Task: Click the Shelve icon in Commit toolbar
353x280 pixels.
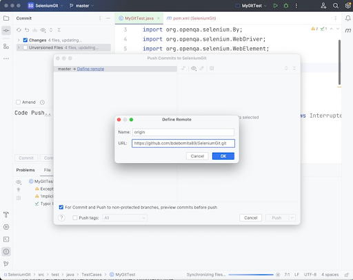Action: pyautogui.click(x=34, y=30)
